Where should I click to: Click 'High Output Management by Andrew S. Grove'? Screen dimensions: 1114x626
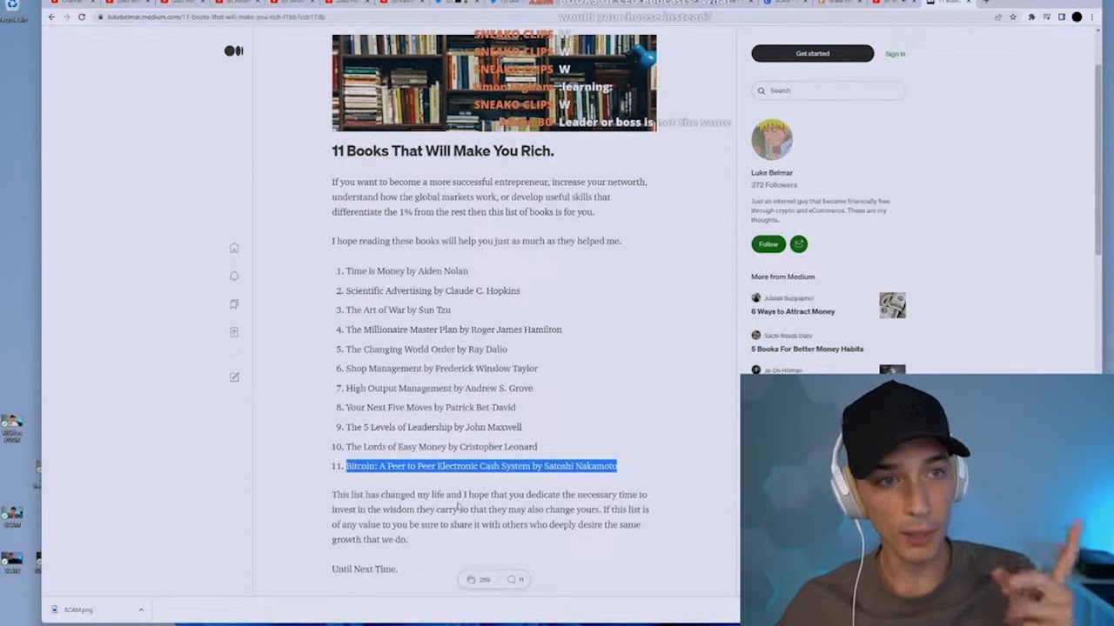pos(440,388)
